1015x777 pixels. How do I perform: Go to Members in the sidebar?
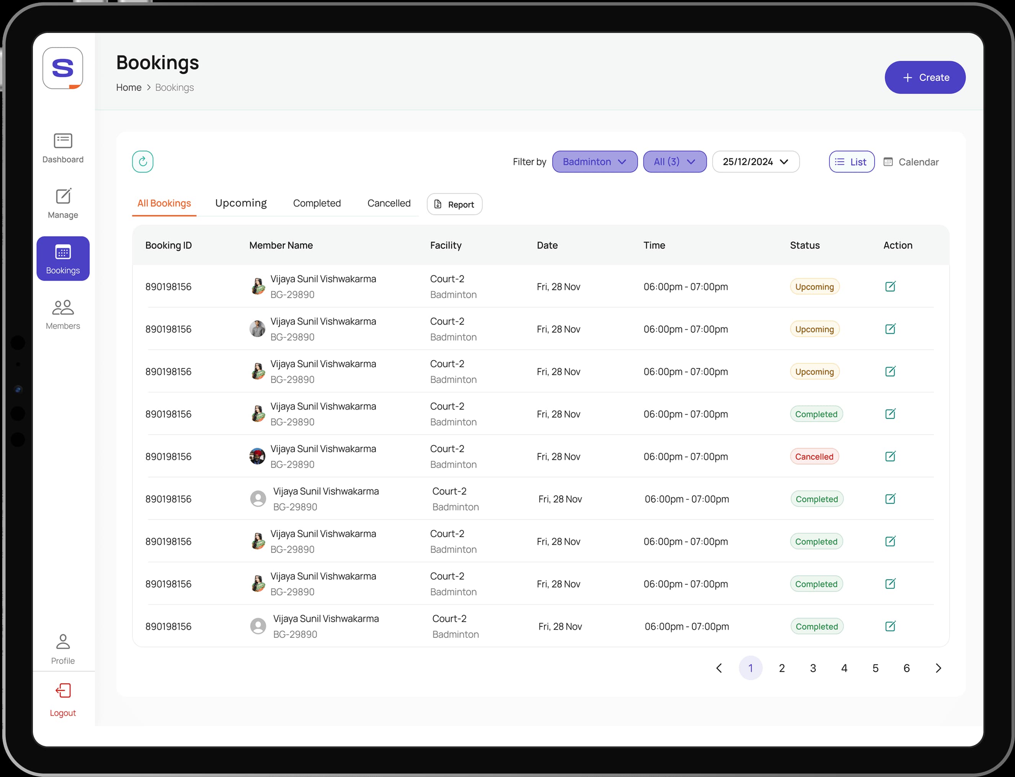pos(63,314)
